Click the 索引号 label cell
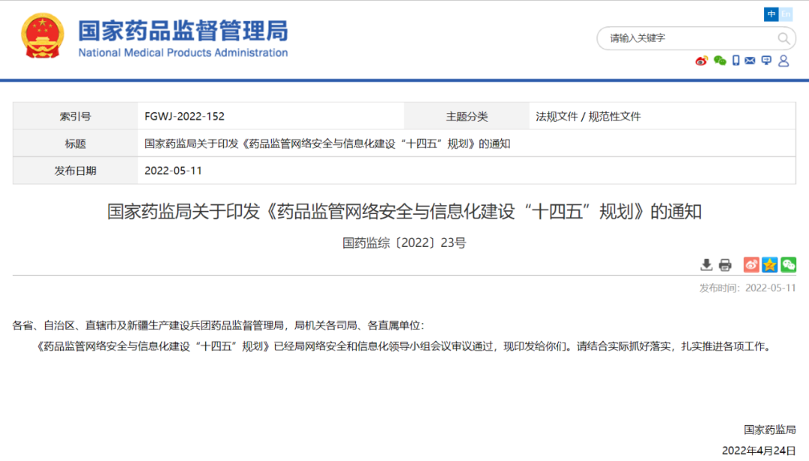 tap(76, 116)
